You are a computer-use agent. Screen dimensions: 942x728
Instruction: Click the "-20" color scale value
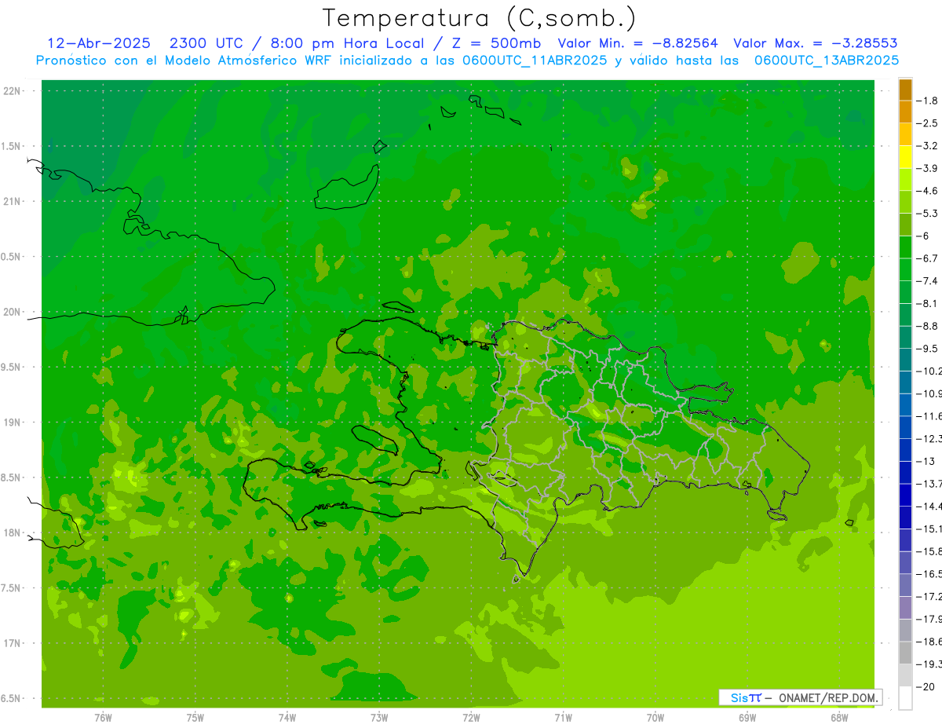[x=925, y=686]
